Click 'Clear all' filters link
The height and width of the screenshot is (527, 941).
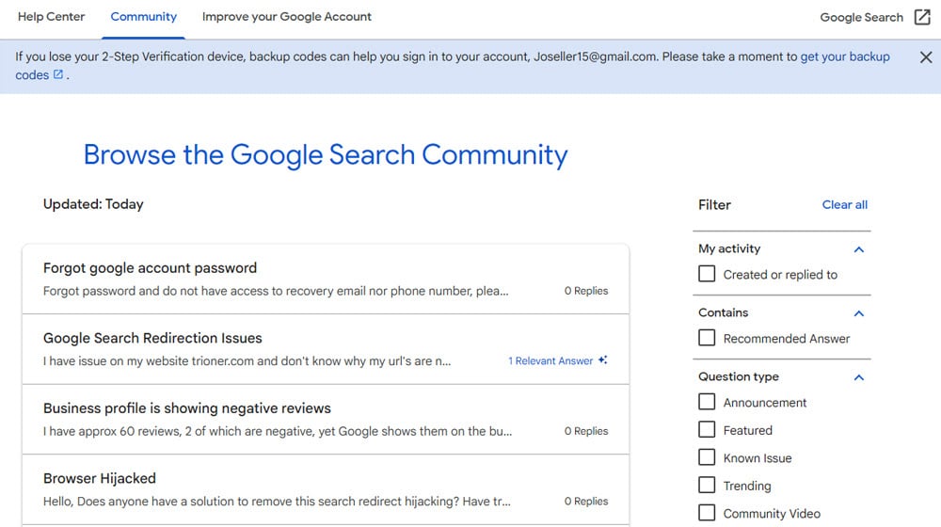844,204
